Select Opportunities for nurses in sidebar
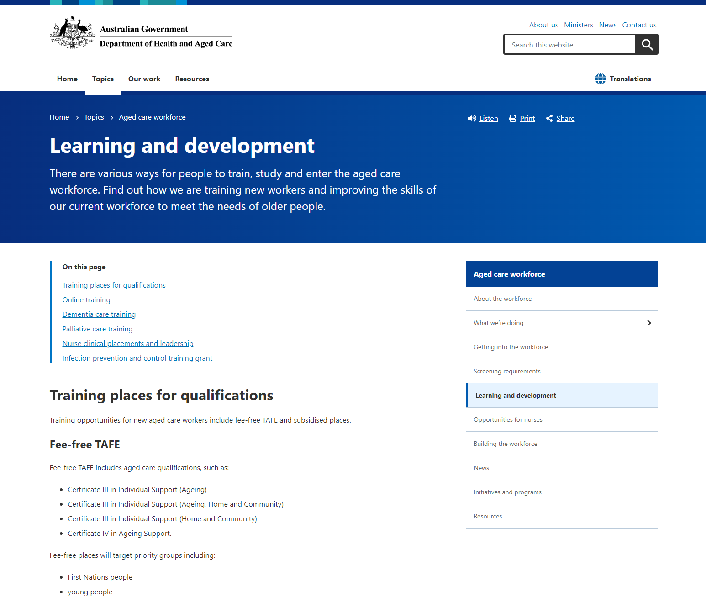The width and height of the screenshot is (706, 597). (x=508, y=419)
